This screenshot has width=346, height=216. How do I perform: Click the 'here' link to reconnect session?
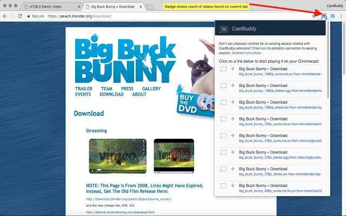(x=263, y=48)
